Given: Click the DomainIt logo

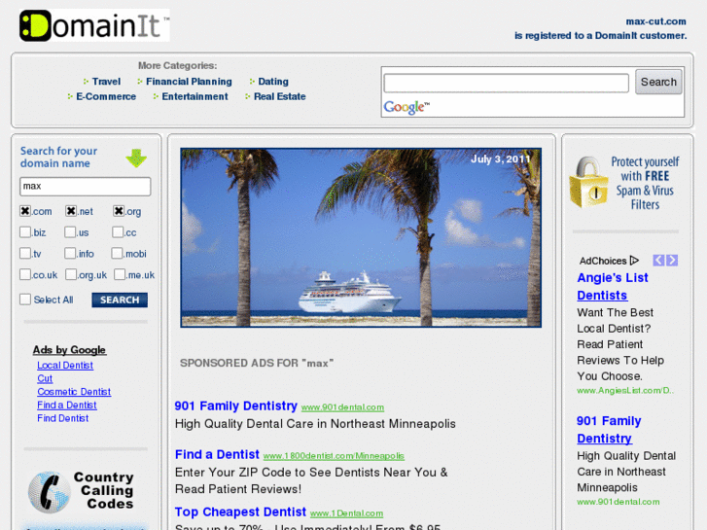Looking at the screenshot, I should pos(94,25).
